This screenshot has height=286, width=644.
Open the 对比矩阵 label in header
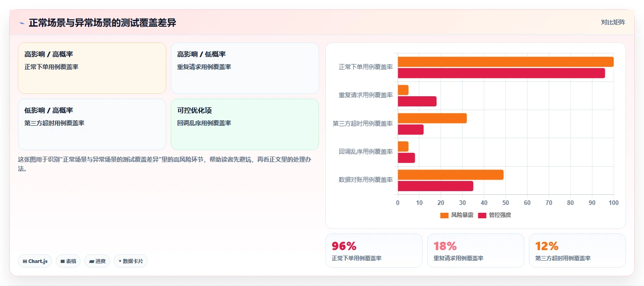(613, 22)
